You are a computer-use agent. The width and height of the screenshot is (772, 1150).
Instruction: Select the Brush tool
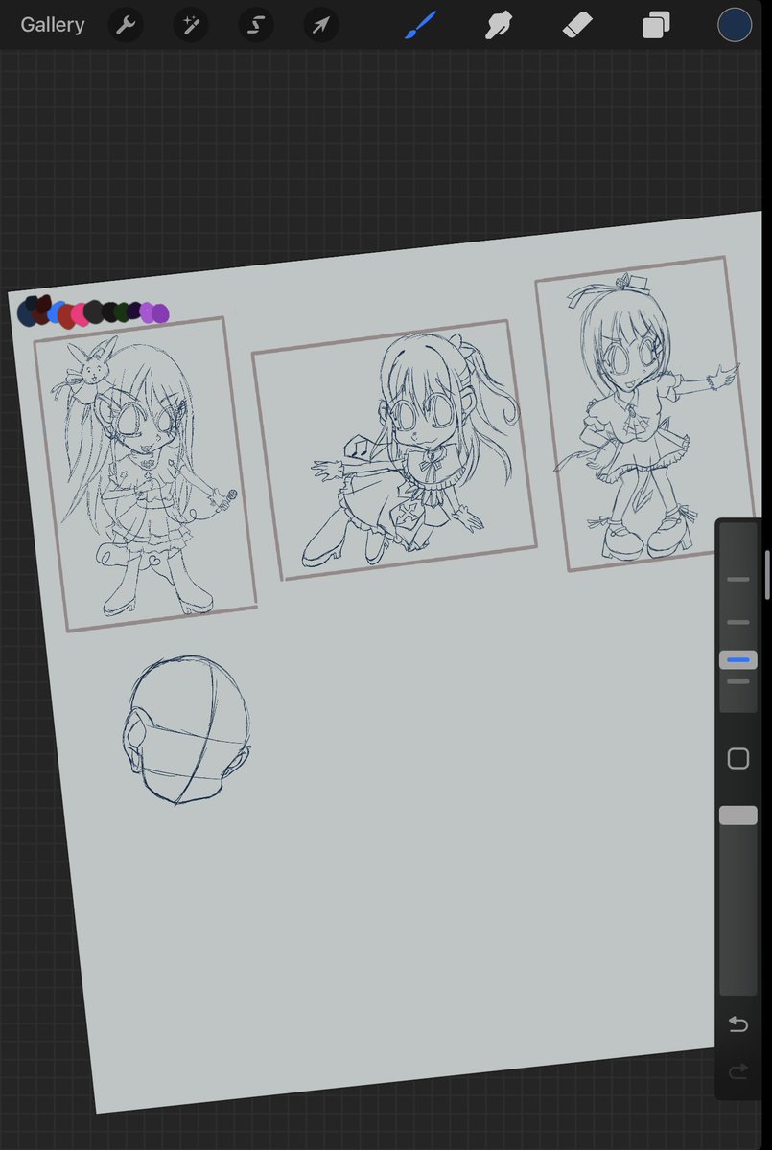point(420,25)
